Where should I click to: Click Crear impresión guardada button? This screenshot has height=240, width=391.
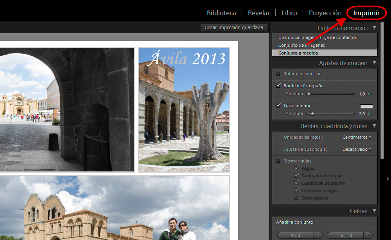234,28
